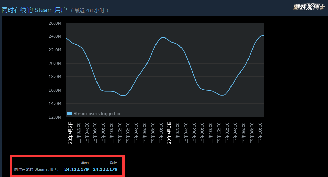Image resolution: width=328 pixels, height=177 pixels.
Task: Click the 12.0M y-axis label
Action: pyautogui.click(x=55, y=117)
